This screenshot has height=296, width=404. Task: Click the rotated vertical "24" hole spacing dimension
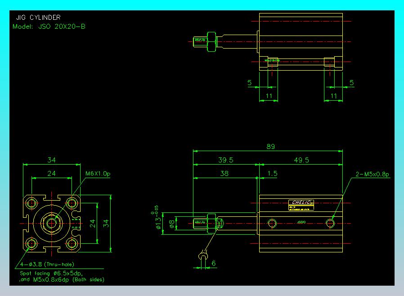click(93, 224)
